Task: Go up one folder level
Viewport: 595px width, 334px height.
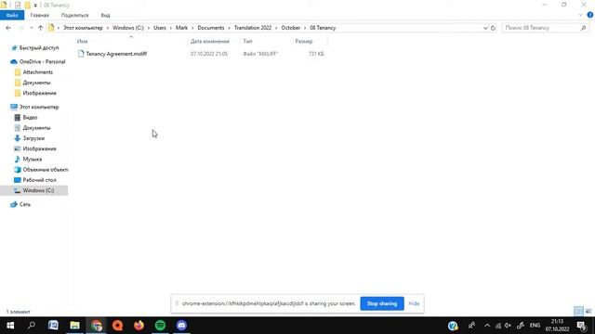Action: click(x=40, y=28)
